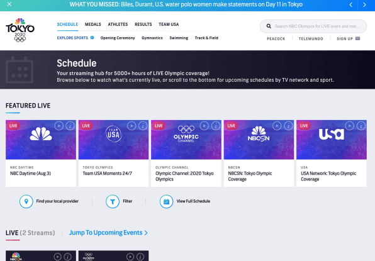Open Olympic Channel: 2020 Tokyo Olympics title

click(184, 176)
